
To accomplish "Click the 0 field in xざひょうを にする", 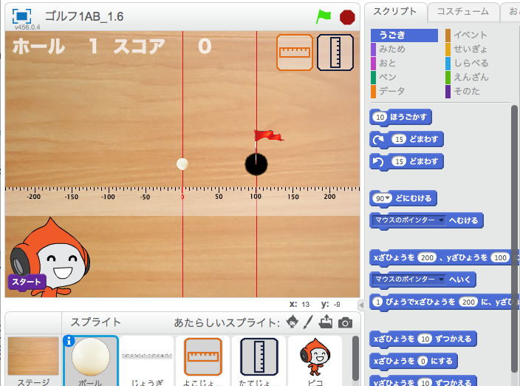I will [x=422, y=361].
